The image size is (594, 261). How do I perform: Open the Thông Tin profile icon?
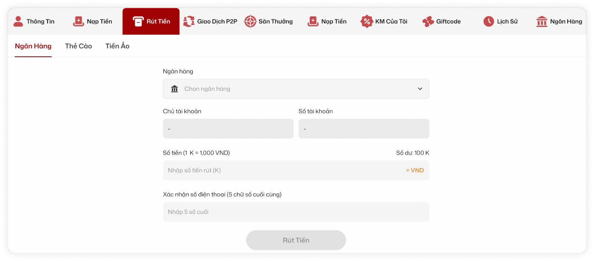tap(18, 22)
